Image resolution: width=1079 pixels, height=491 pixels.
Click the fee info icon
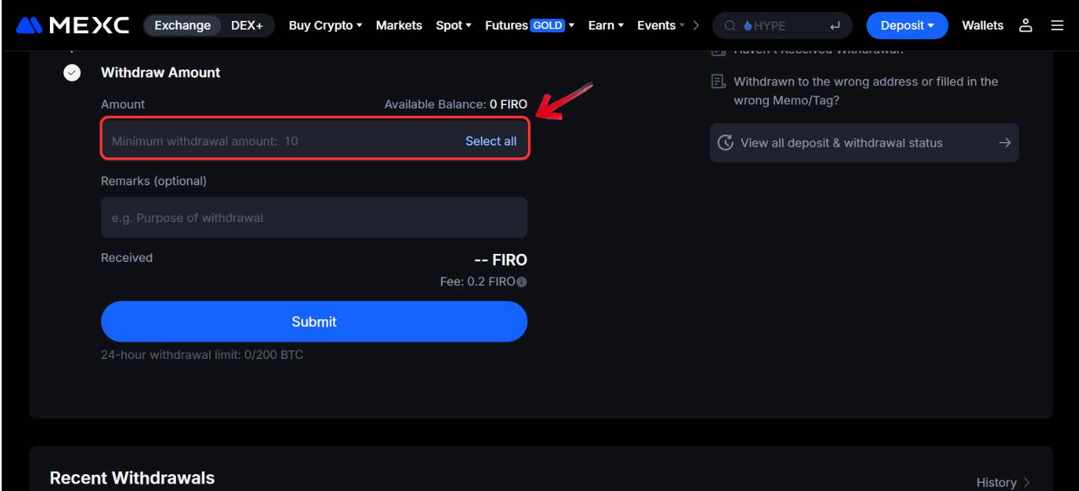(x=522, y=282)
